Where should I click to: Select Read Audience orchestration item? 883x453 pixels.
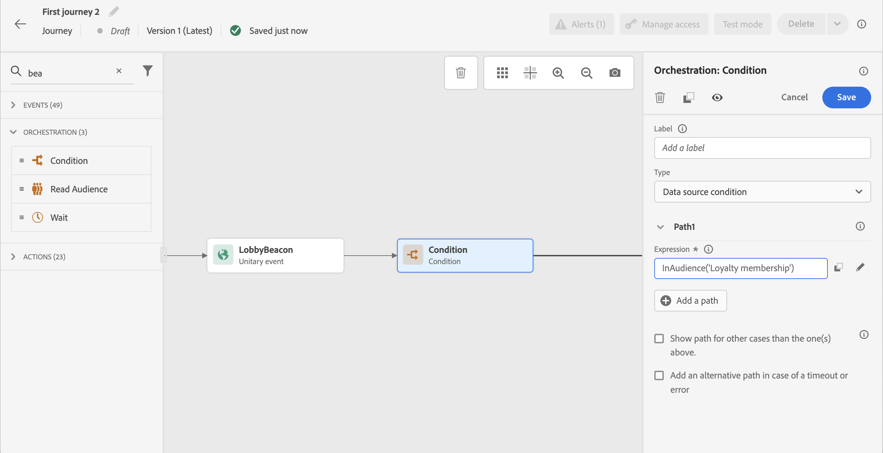click(x=79, y=189)
